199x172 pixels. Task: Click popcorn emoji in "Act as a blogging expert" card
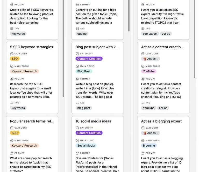coord(145,133)
